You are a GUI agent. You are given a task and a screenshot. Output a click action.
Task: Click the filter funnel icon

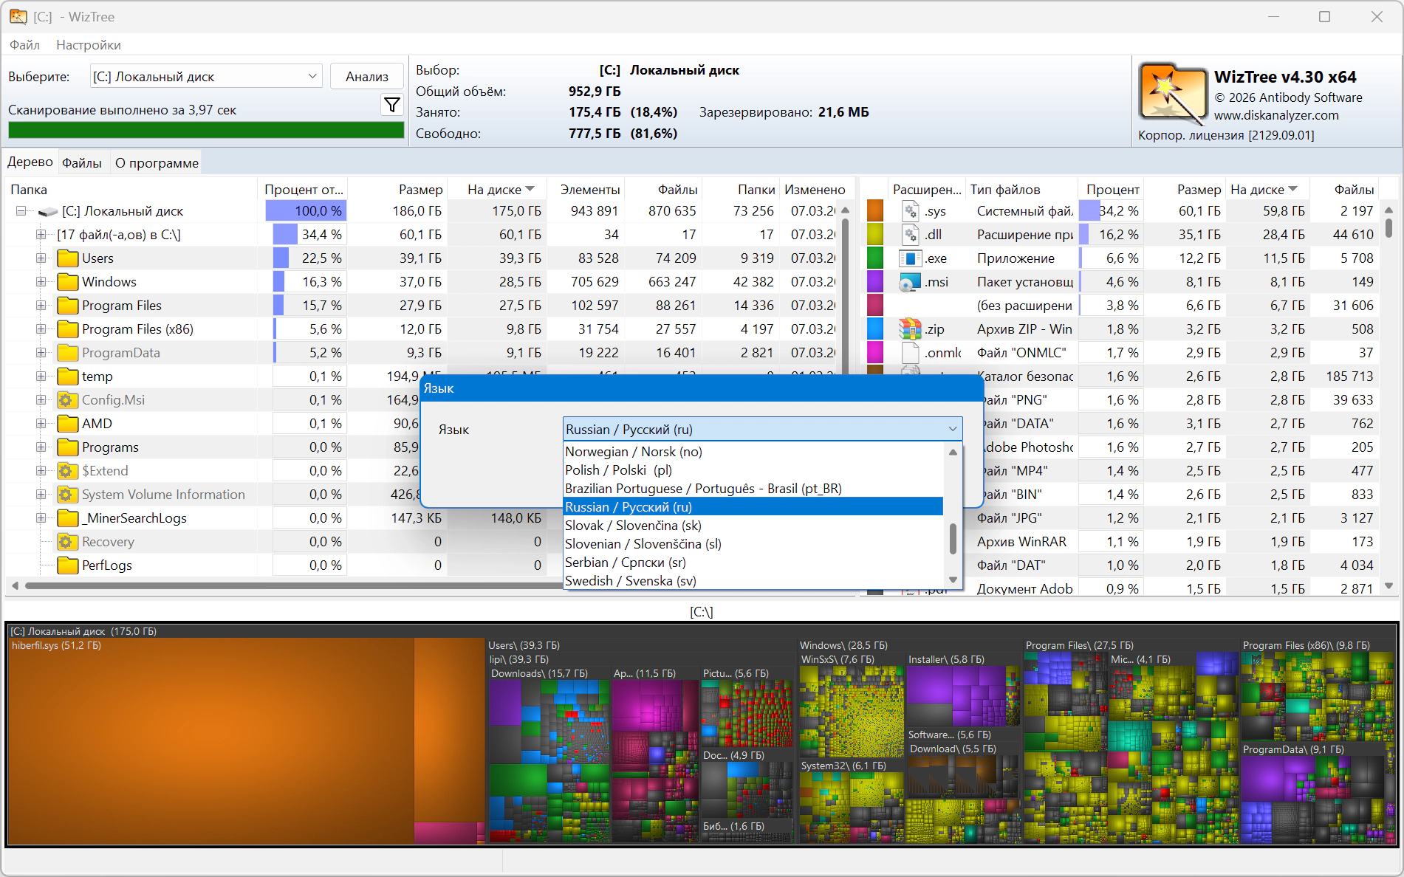point(392,105)
